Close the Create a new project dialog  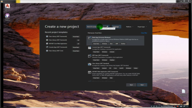[x=150, y=22]
